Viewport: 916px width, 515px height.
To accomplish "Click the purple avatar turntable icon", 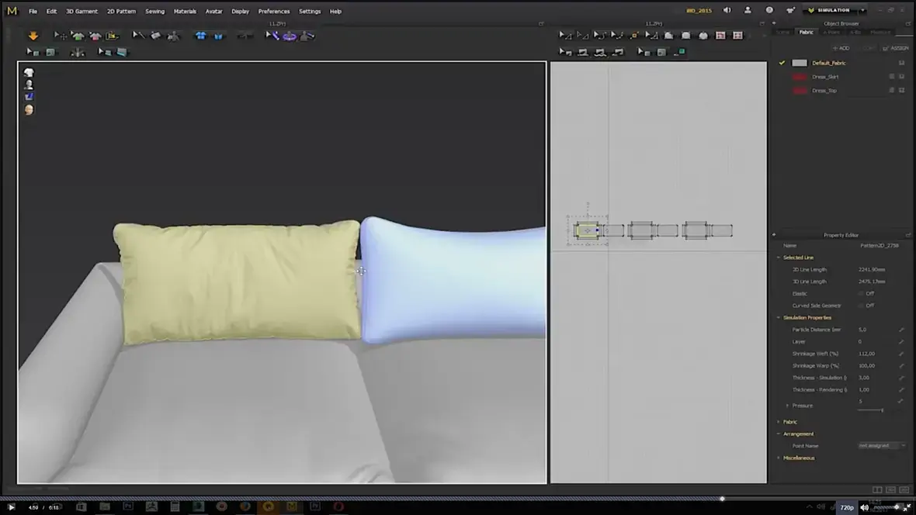I will [x=290, y=36].
